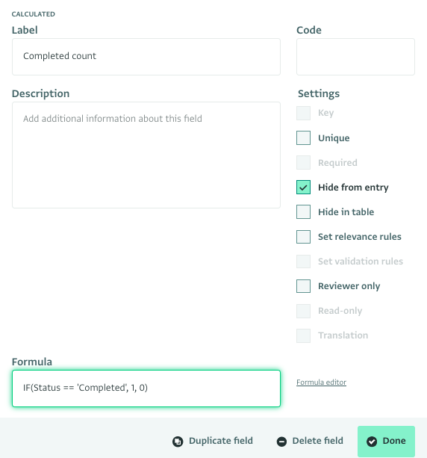Uncheck Hide from entry
Image resolution: width=427 pixels, height=458 pixels.
(x=303, y=188)
